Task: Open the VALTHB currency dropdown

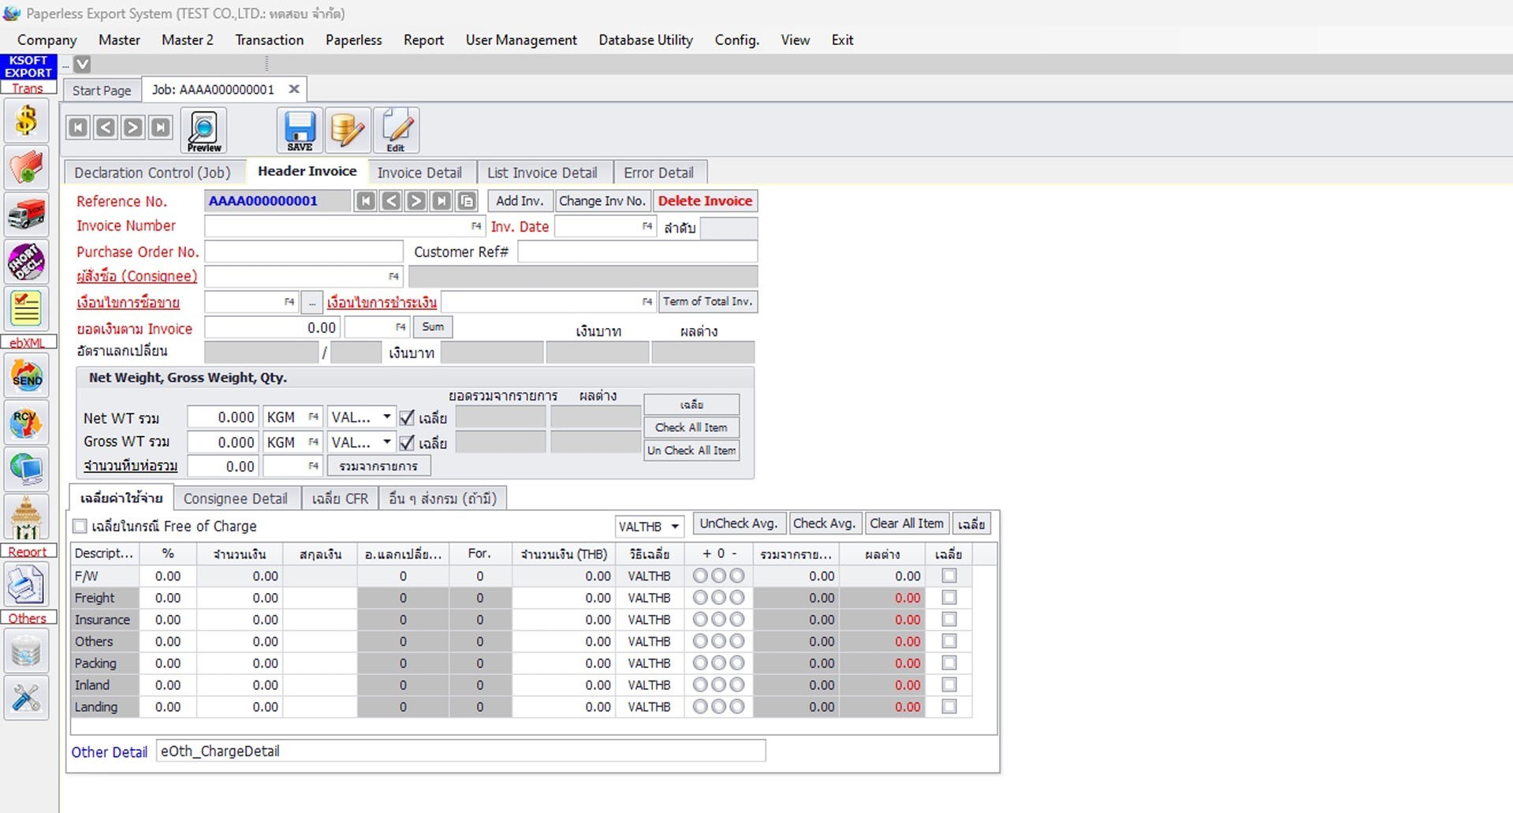Action: click(673, 526)
